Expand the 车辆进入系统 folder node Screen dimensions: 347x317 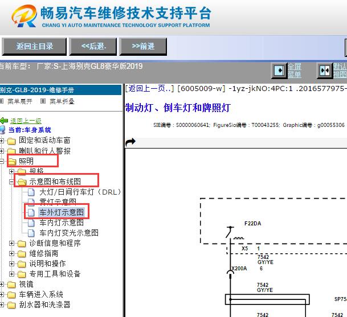(x=2, y=294)
